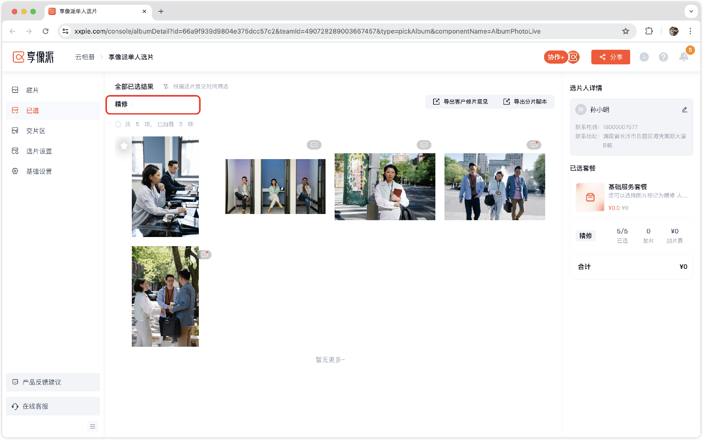Open comment bubble on three people walking photo
Viewport: 703px width, 440px height.
click(533, 145)
